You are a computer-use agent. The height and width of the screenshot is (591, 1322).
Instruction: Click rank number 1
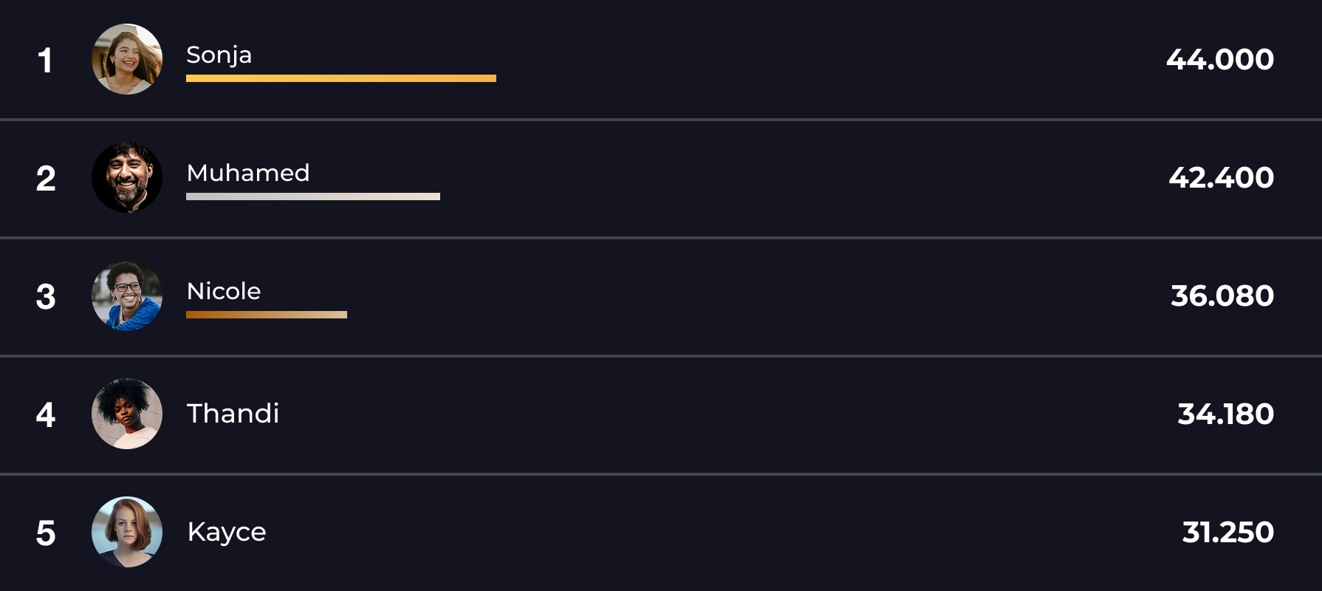45,60
